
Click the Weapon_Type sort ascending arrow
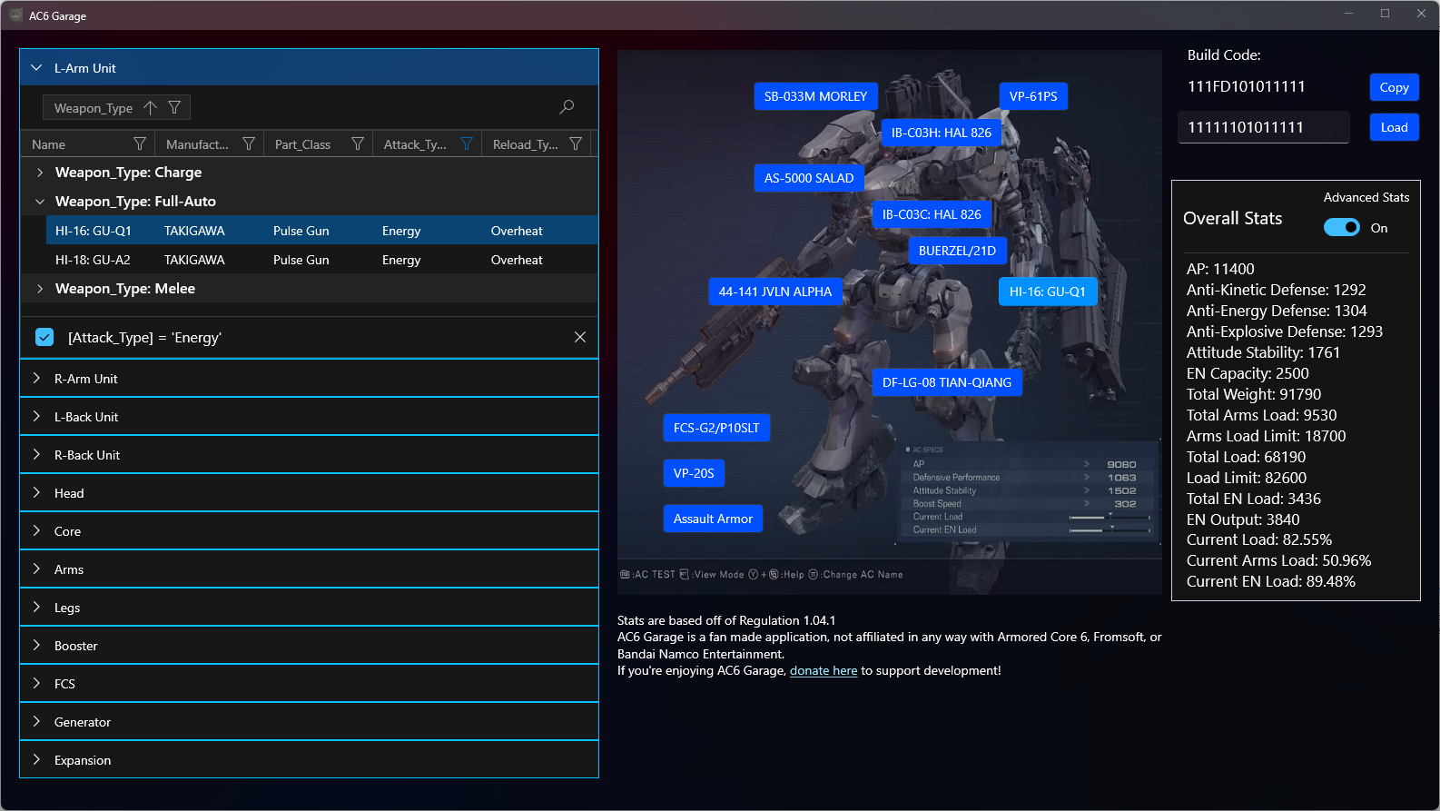151,108
